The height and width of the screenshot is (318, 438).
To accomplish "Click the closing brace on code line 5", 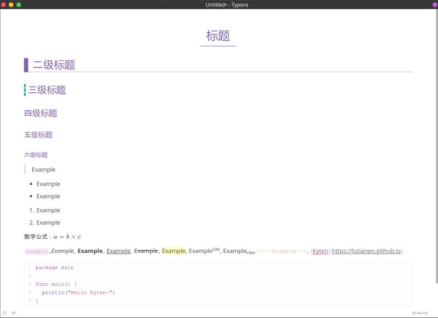I will point(37,301).
